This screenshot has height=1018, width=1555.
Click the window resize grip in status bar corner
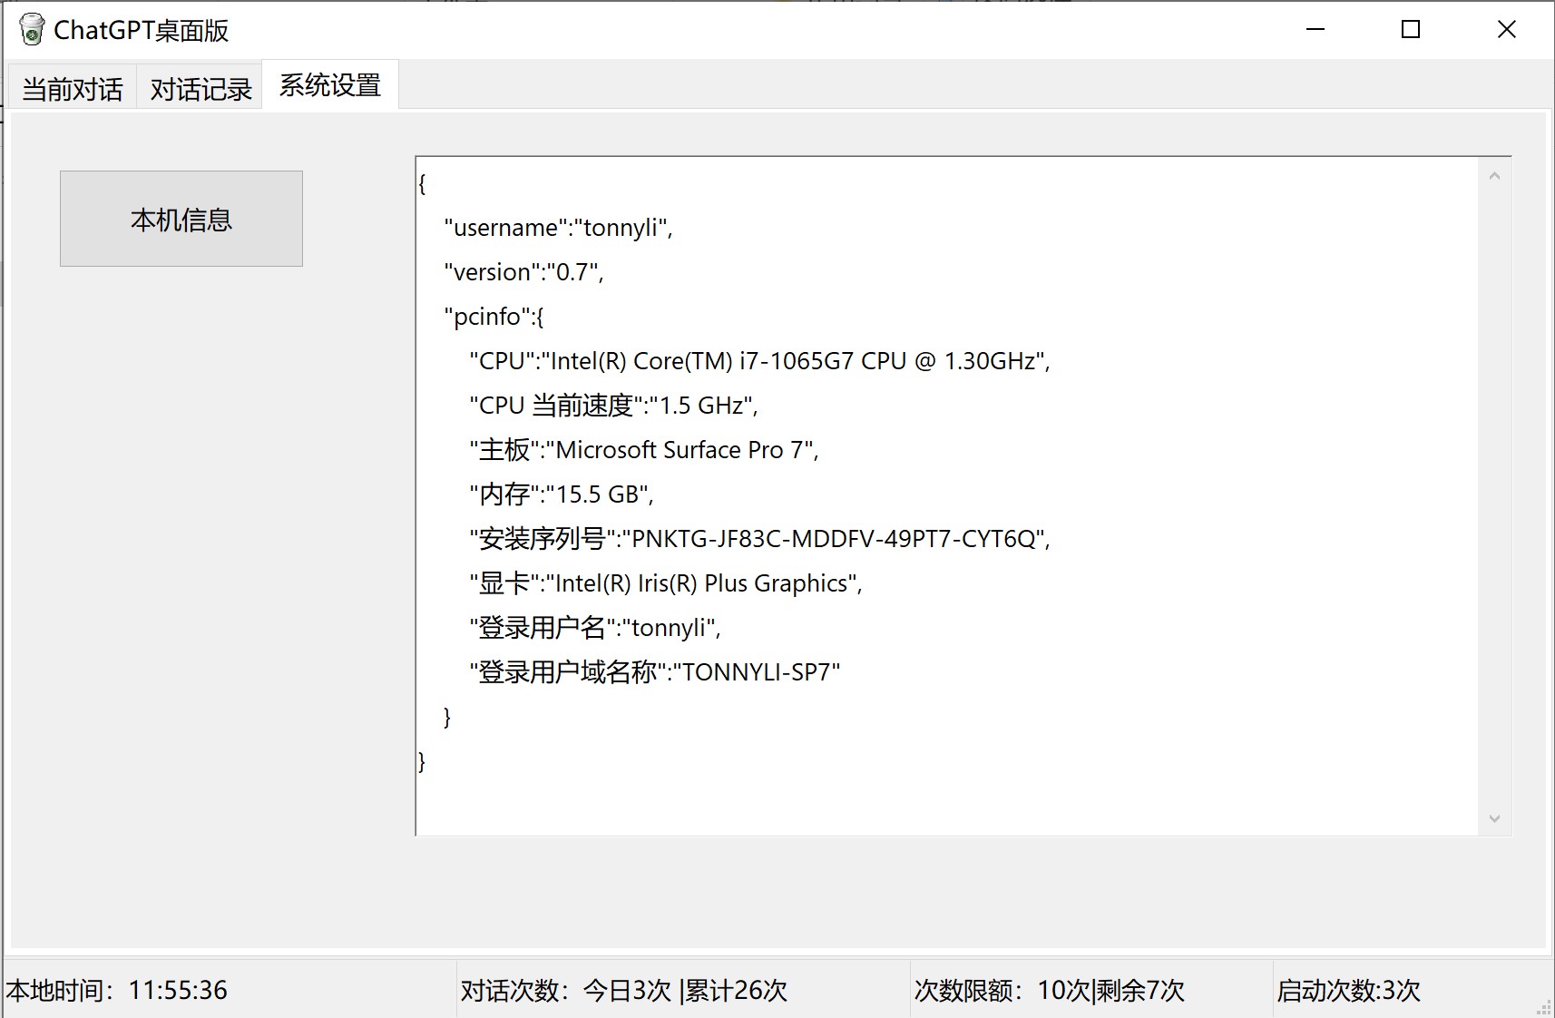tap(1544, 1007)
